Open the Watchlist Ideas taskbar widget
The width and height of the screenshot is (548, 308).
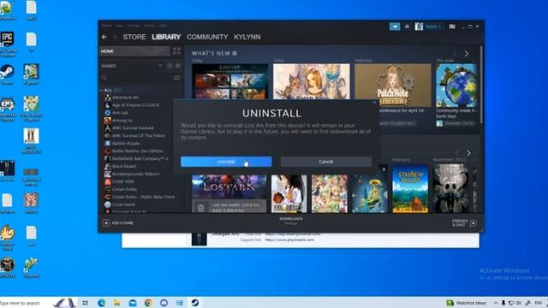[466, 303]
